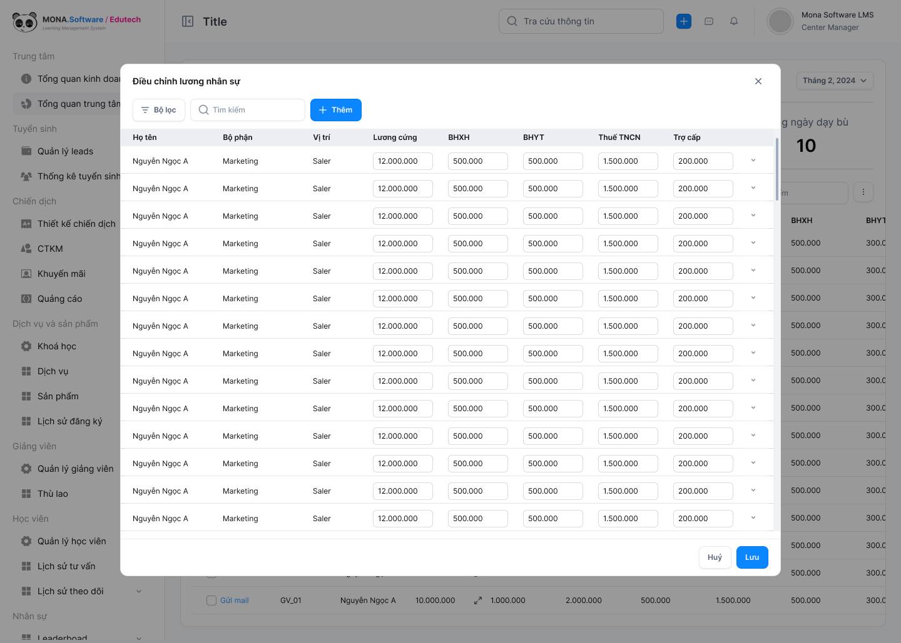Click the Thù lao grid icon
901x643 pixels.
[x=26, y=494]
